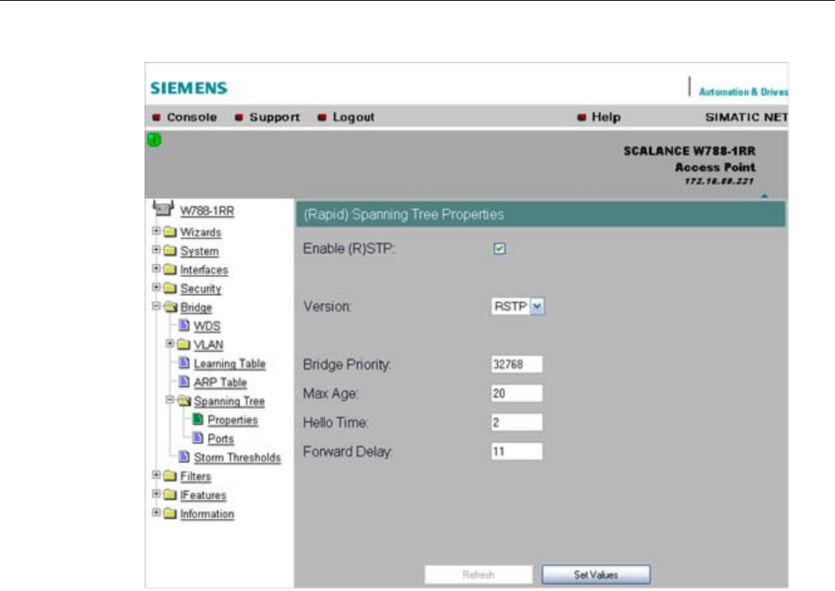Click the SCALANCE W788-1RR device title
The image size is (835, 591).
pyautogui.click(x=689, y=150)
